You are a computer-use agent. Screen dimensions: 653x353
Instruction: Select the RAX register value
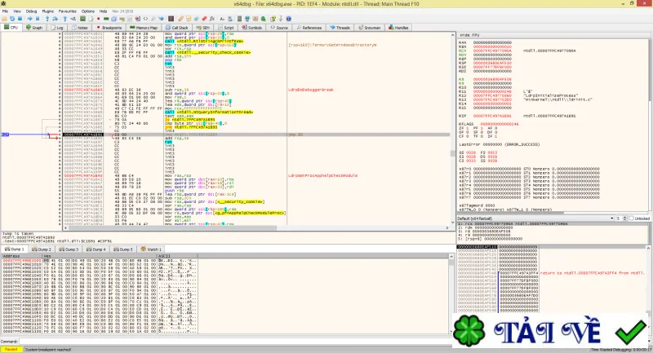(x=492, y=42)
